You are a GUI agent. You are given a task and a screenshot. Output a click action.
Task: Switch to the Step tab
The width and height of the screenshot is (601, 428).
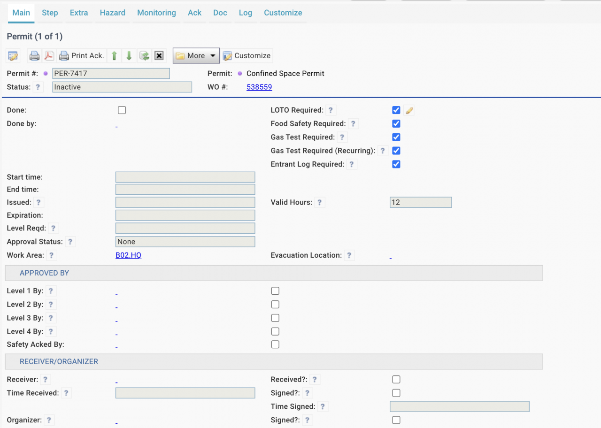[50, 13]
